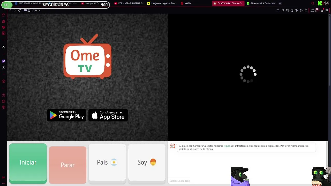Open the sidebar player circle icon

(x=3, y=81)
